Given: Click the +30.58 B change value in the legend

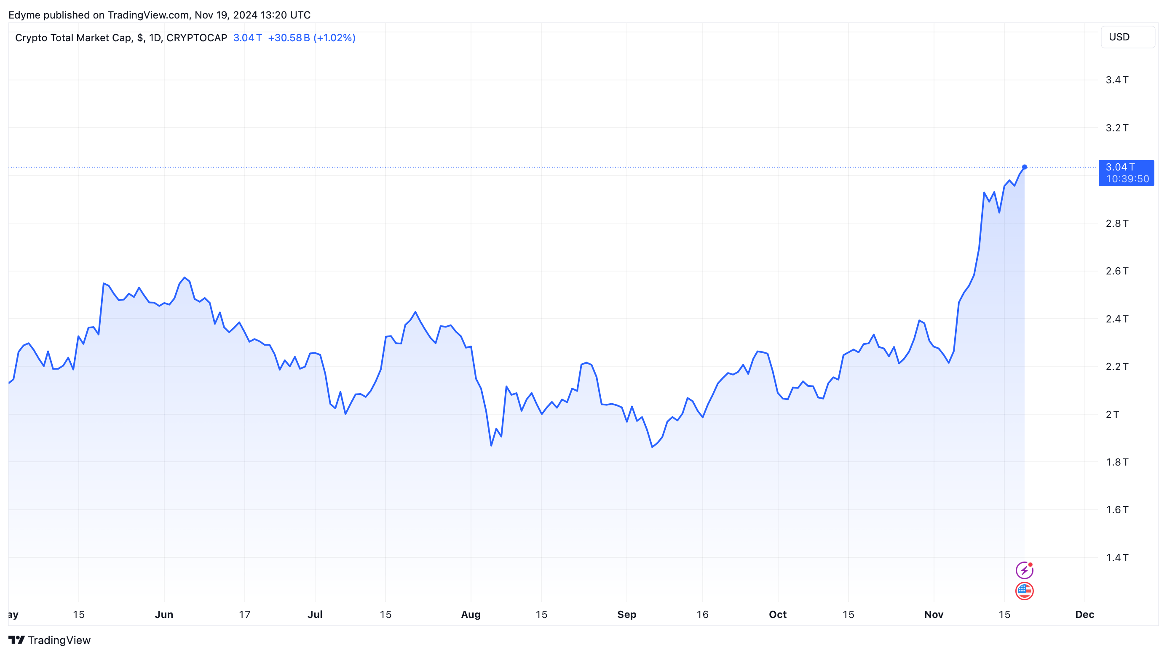Looking at the screenshot, I should point(289,37).
